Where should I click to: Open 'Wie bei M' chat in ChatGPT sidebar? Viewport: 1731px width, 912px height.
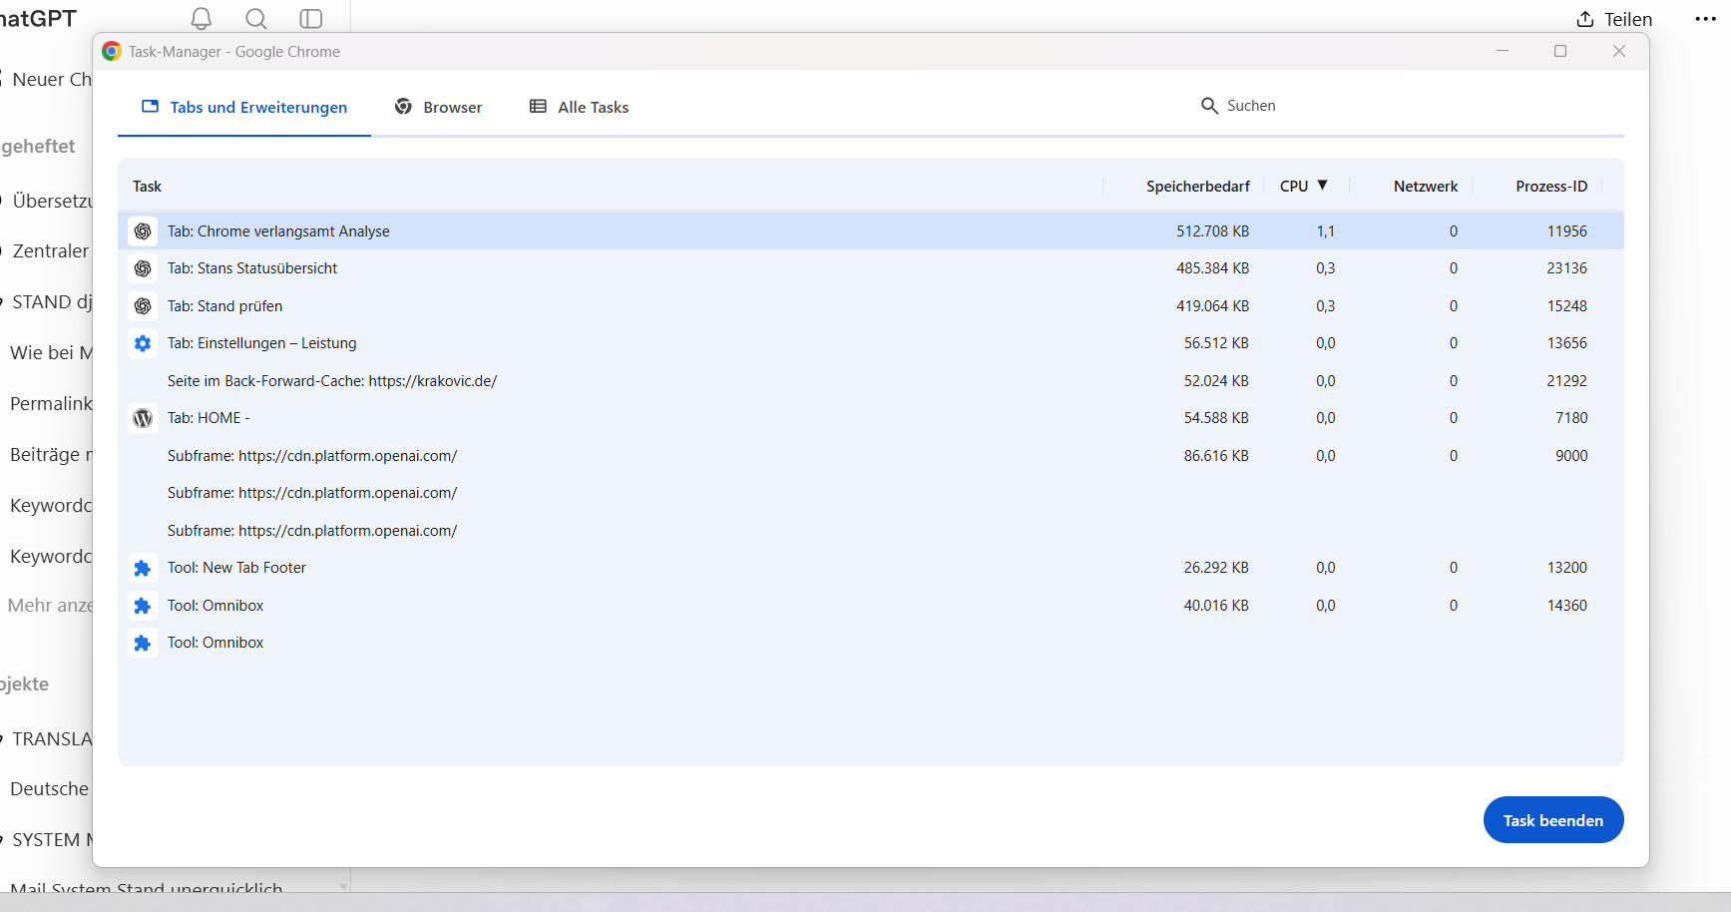[50, 353]
